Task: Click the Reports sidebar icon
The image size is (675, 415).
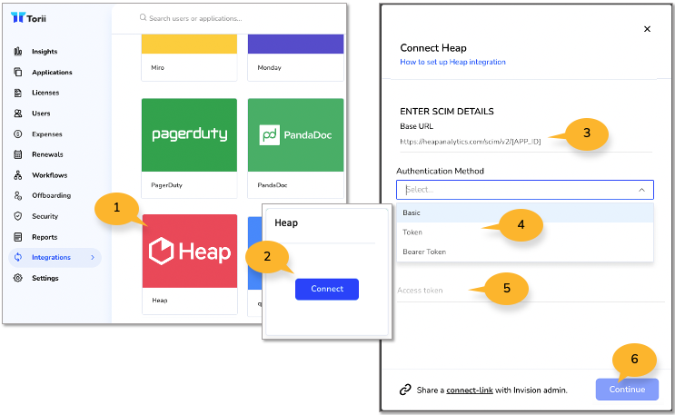Action: [17, 237]
